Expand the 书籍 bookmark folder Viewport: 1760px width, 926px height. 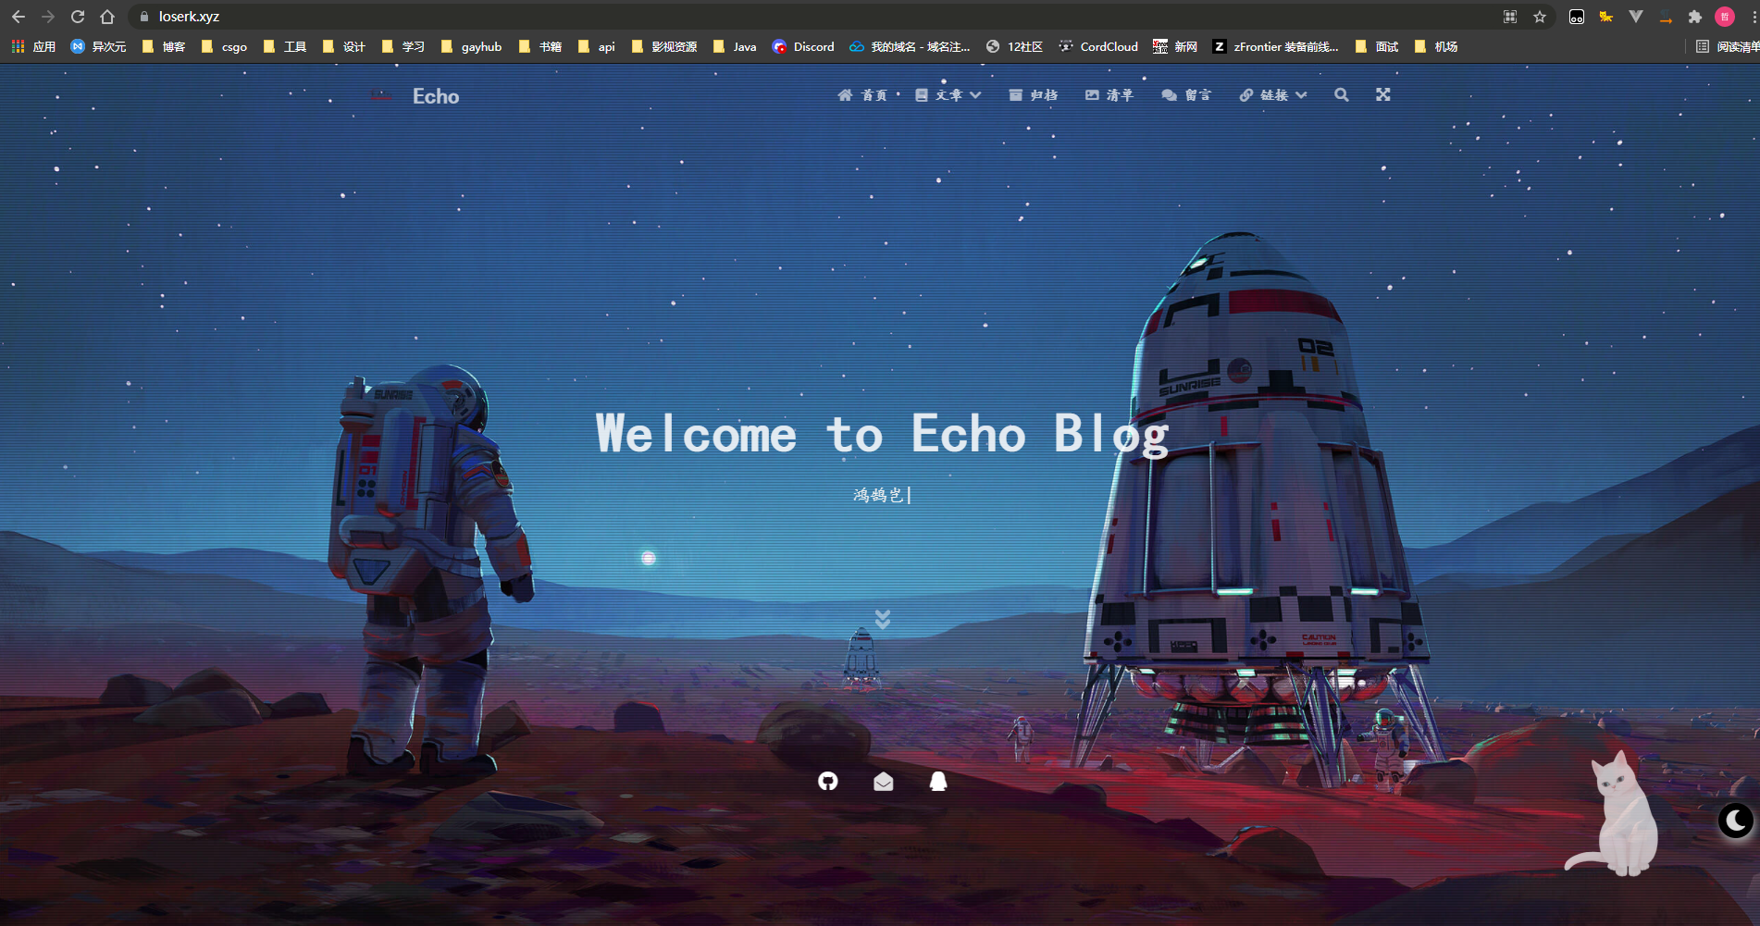point(540,46)
